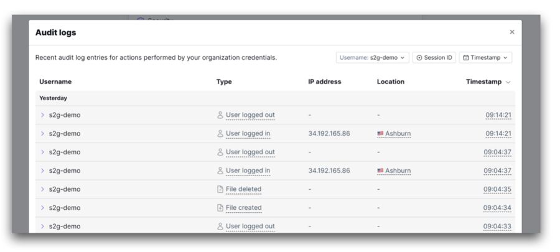The height and width of the screenshot is (252, 560).
Task: Click timestamp 09:04:37 of User logged out row
Action: click(x=498, y=152)
